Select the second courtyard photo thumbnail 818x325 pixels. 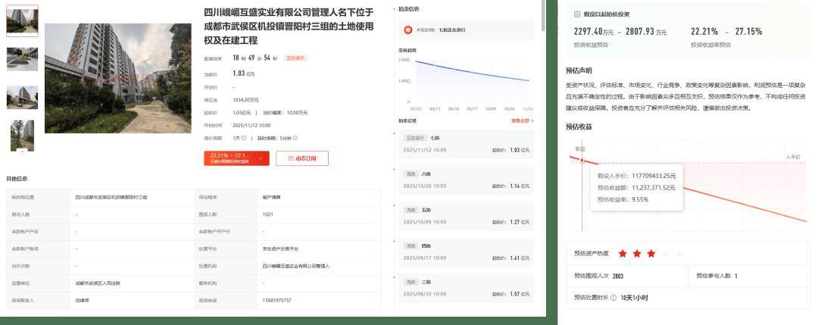coord(22,59)
